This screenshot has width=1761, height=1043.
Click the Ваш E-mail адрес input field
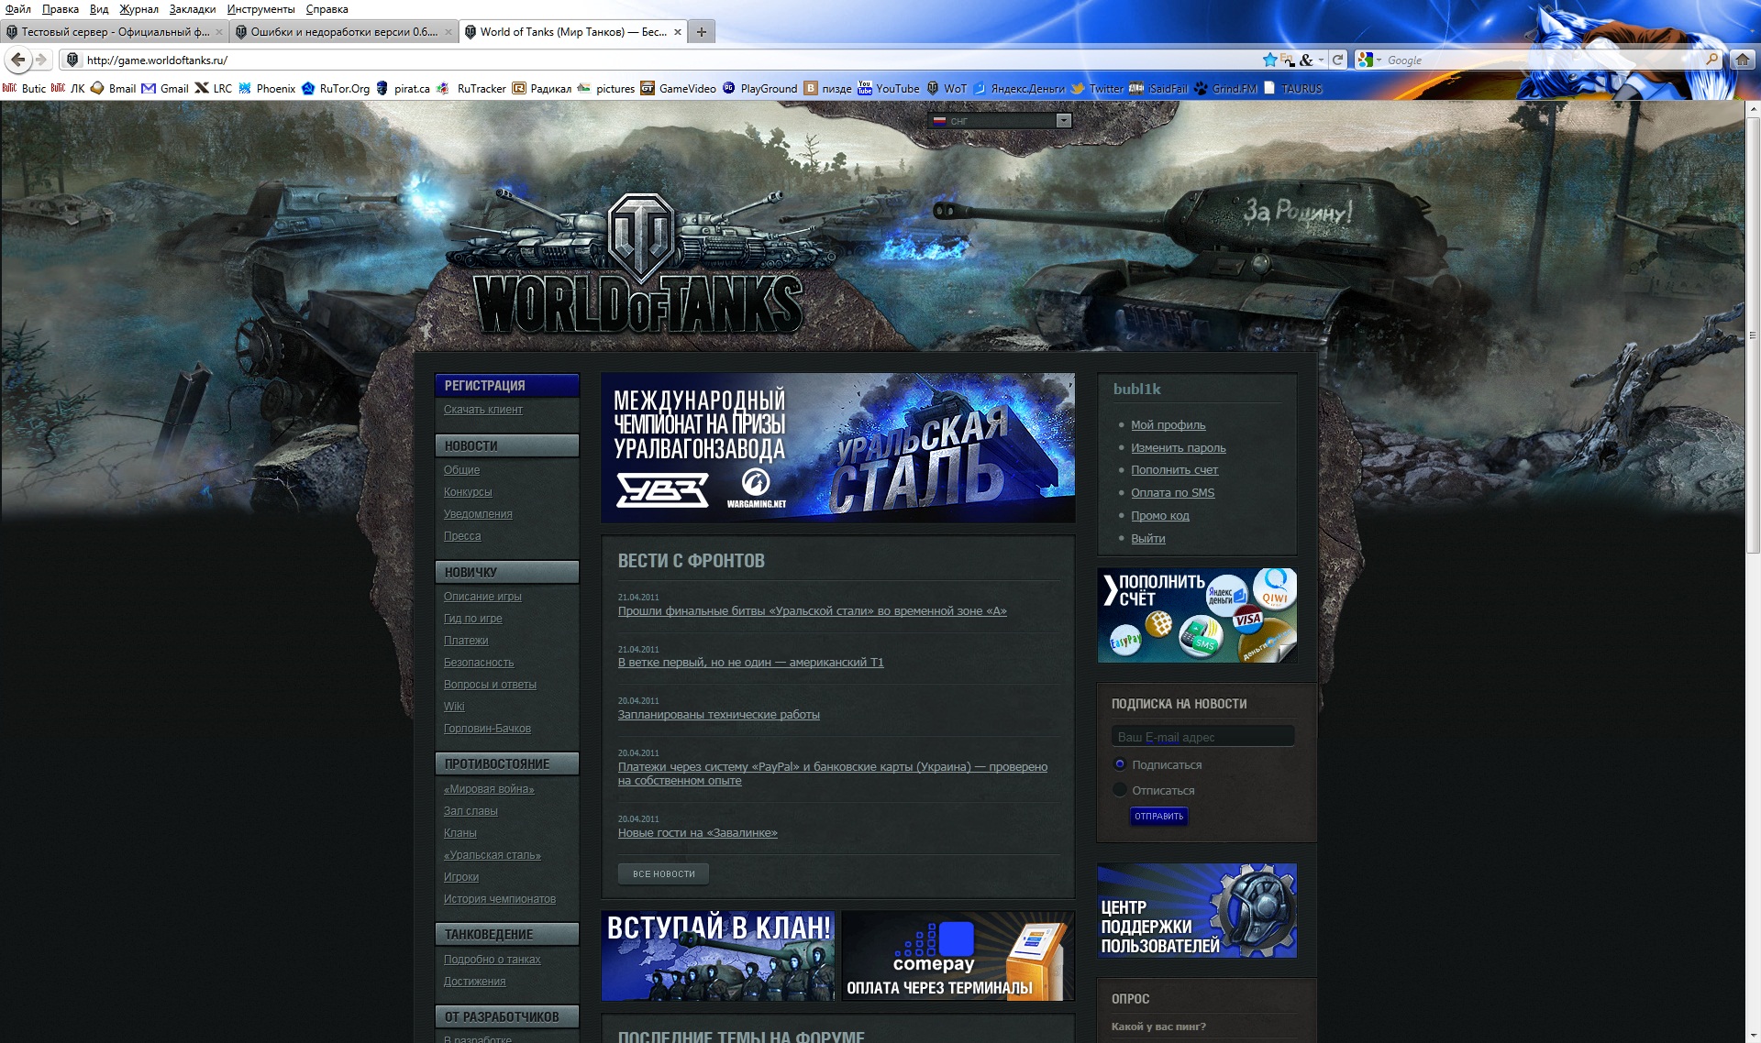1202,736
